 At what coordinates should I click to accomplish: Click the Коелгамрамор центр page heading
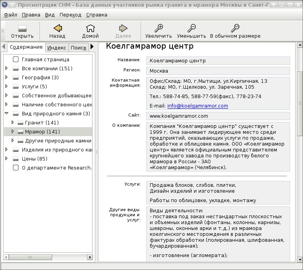point(150,46)
